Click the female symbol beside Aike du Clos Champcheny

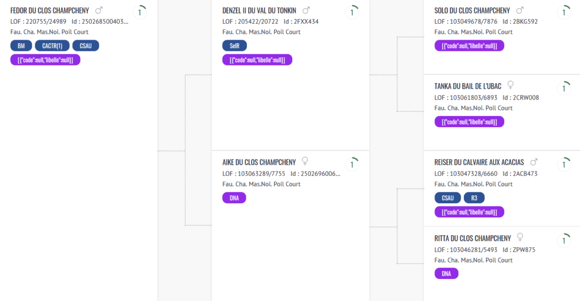305,161
